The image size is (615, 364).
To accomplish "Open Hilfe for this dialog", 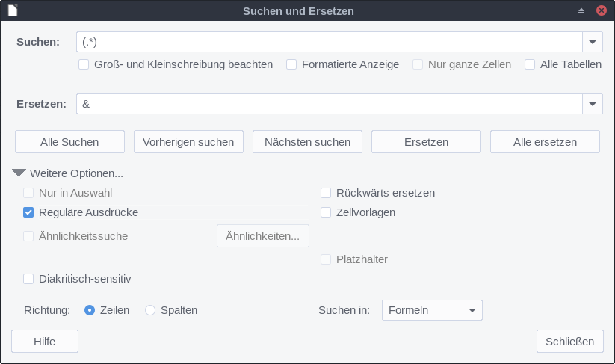I will pyautogui.click(x=45, y=342).
